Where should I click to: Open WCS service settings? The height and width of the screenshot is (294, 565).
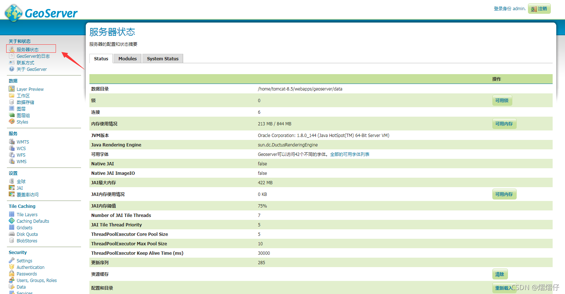pos(20,148)
